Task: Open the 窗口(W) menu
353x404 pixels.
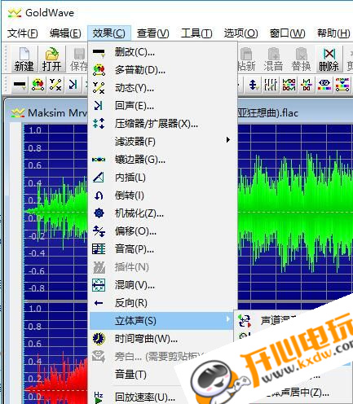Action: pos(287,33)
